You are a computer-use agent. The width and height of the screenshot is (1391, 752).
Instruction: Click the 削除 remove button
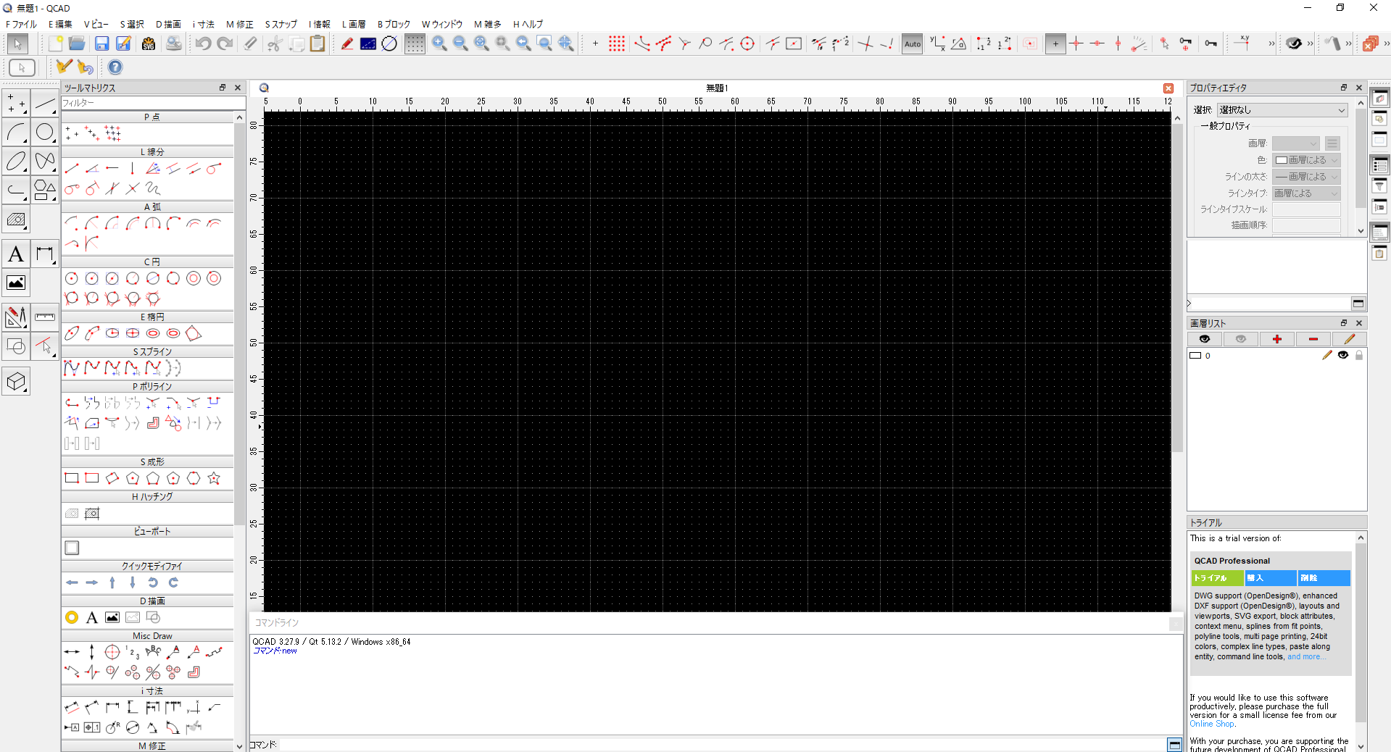tap(1324, 578)
